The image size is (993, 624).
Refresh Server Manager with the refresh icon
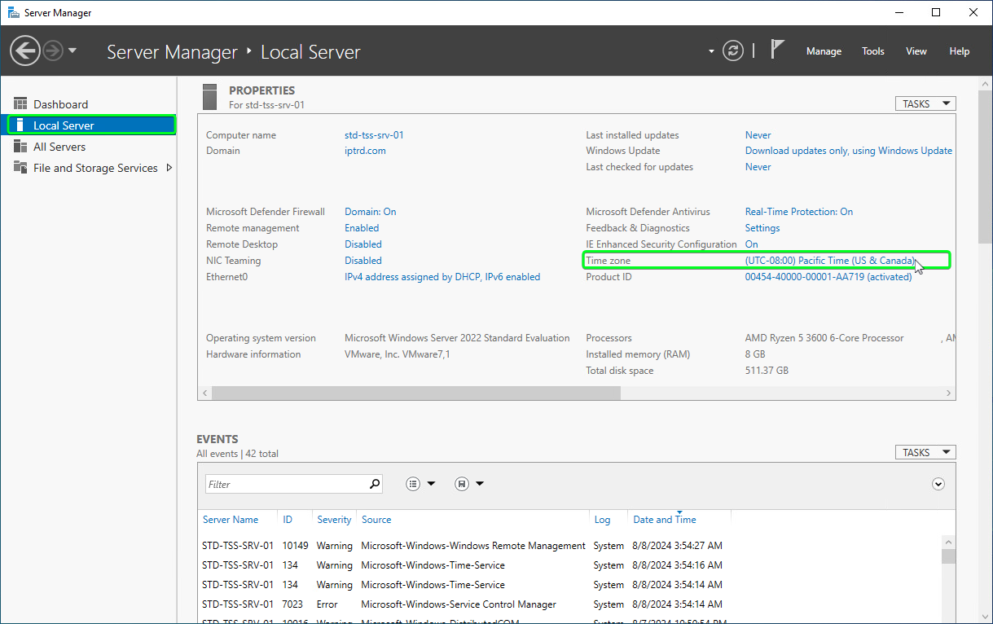point(734,51)
